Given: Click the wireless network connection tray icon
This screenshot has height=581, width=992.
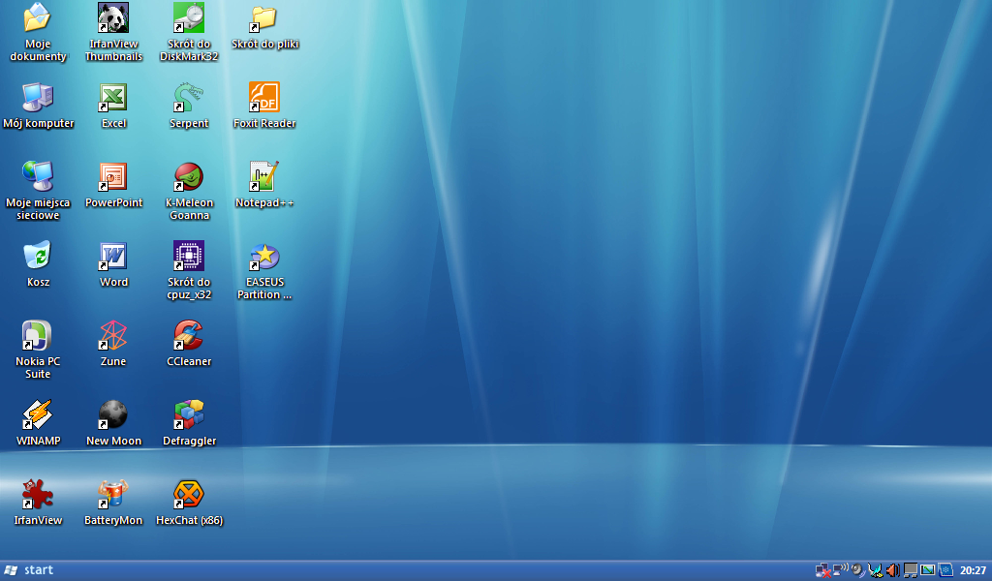Looking at the screenshot, I should pos(840,569).
